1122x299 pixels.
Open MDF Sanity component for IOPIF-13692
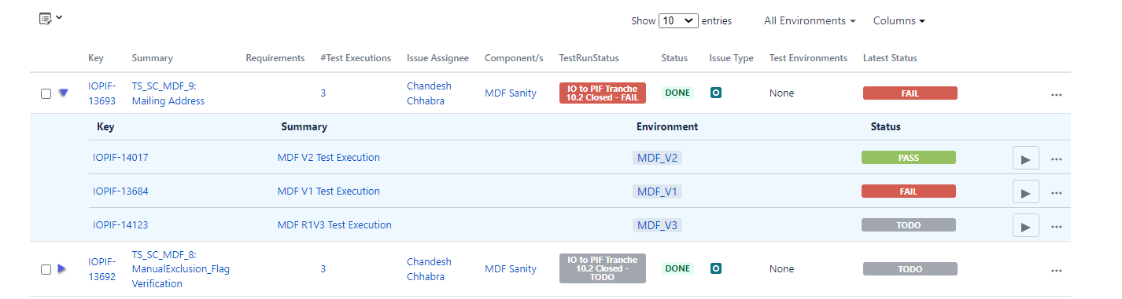point(511,269)
